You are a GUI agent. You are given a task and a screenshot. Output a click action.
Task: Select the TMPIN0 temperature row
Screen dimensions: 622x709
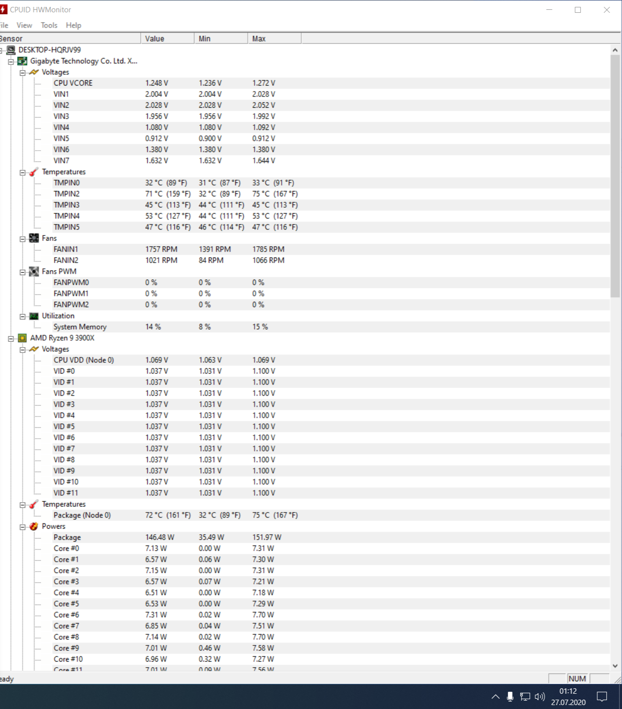tap(331, 183)
